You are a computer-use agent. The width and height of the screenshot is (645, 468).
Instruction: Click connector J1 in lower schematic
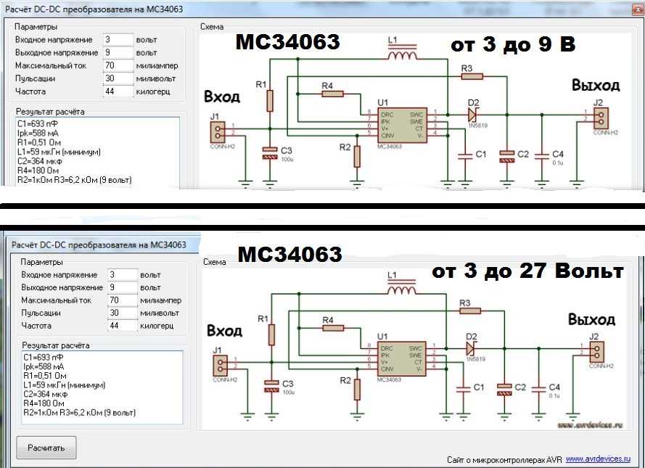220,365
